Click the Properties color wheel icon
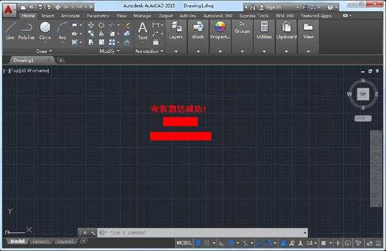Viewport: 386px width, 251px height. point(220,26)
